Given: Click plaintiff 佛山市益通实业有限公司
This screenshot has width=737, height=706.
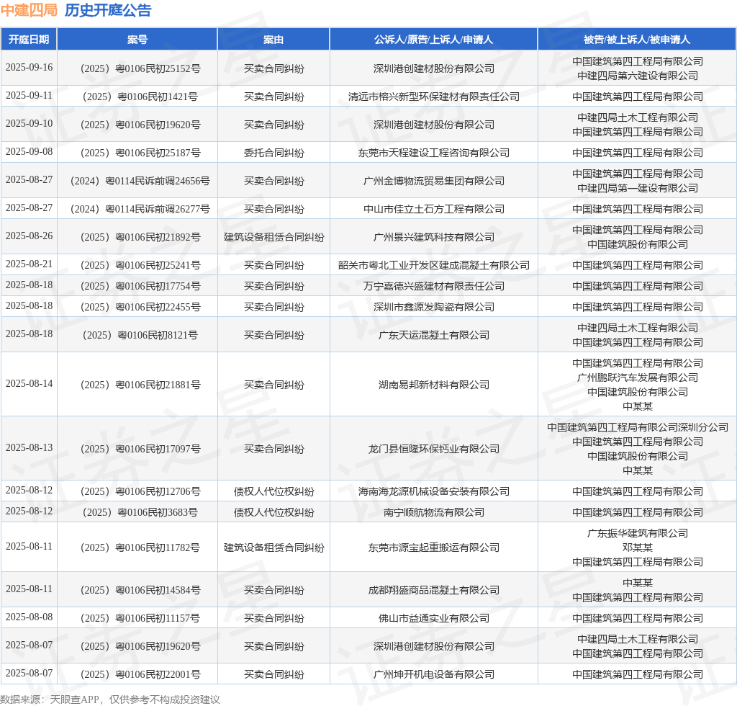Looking at the screenshot, I should 433,619.
